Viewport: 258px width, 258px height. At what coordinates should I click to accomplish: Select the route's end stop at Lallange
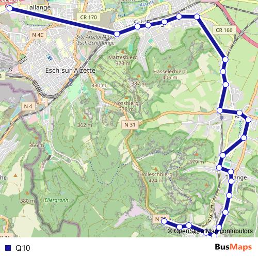[10, 8]
